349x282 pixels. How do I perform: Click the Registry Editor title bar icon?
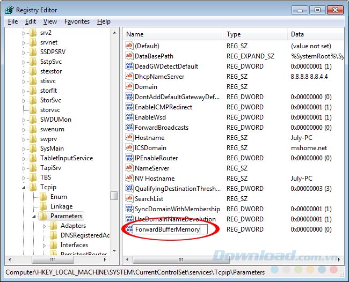point(9,10)
